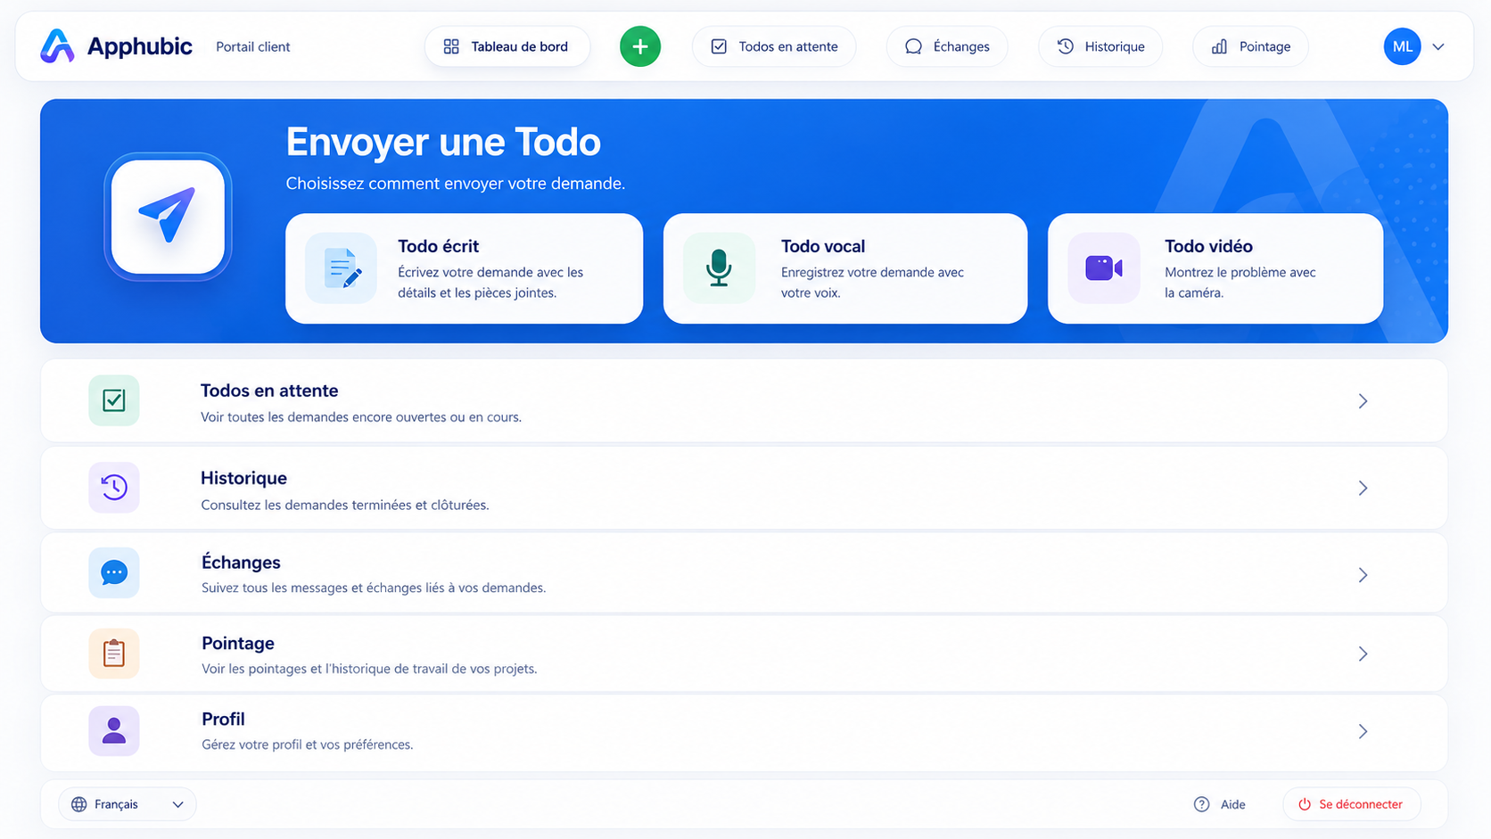
Task: Expand Pointage row chevron
Action: pos(1363,654)
